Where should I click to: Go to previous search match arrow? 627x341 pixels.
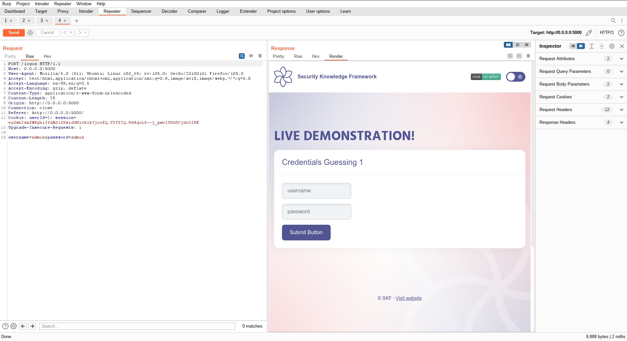(23, 326)
